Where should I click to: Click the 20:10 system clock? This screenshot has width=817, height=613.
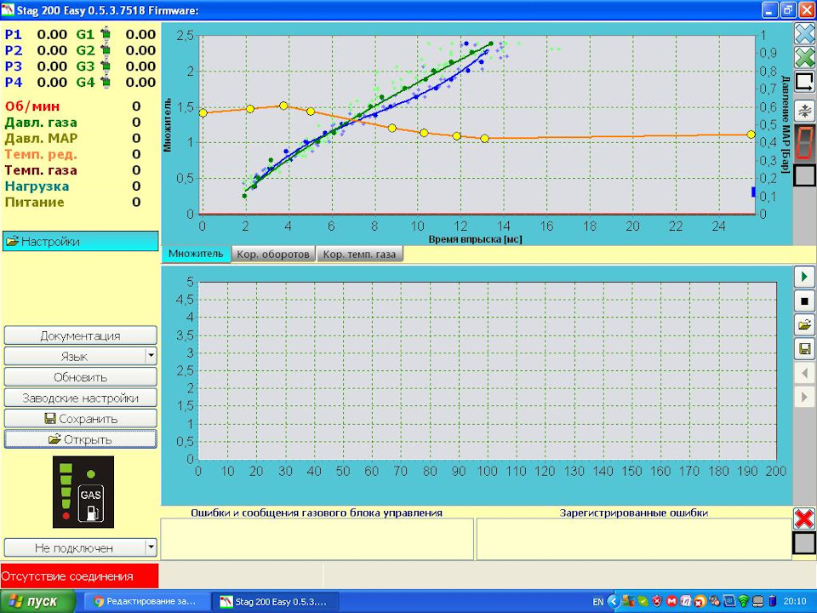[x=794, y=602]
